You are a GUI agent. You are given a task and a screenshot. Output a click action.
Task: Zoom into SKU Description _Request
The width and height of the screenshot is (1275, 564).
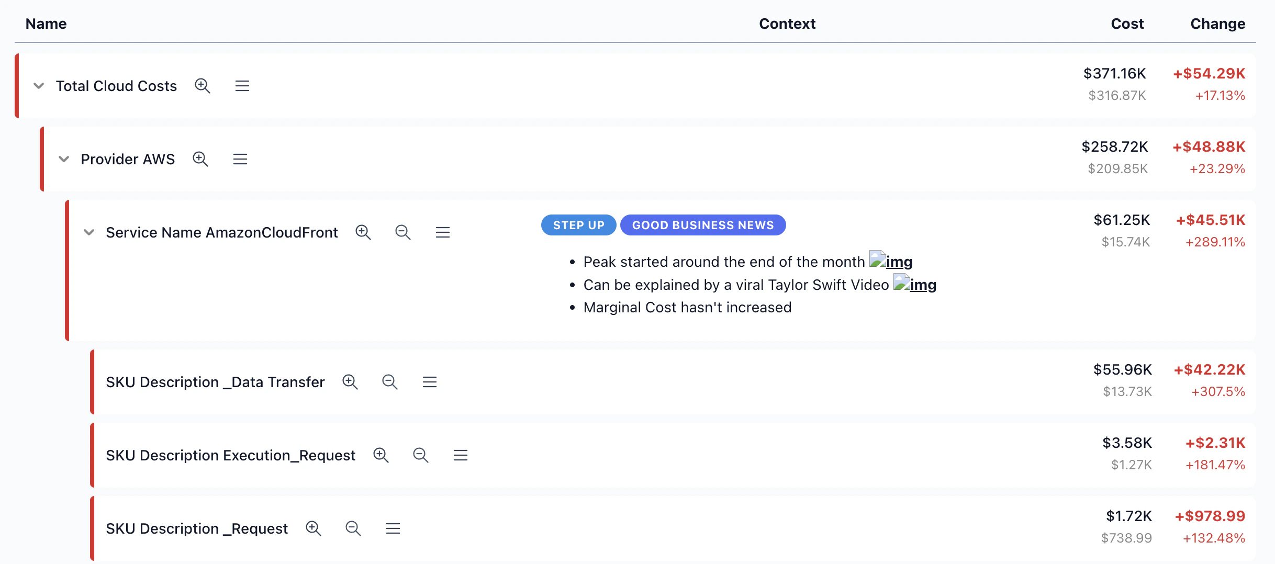(x=314, y=528)
